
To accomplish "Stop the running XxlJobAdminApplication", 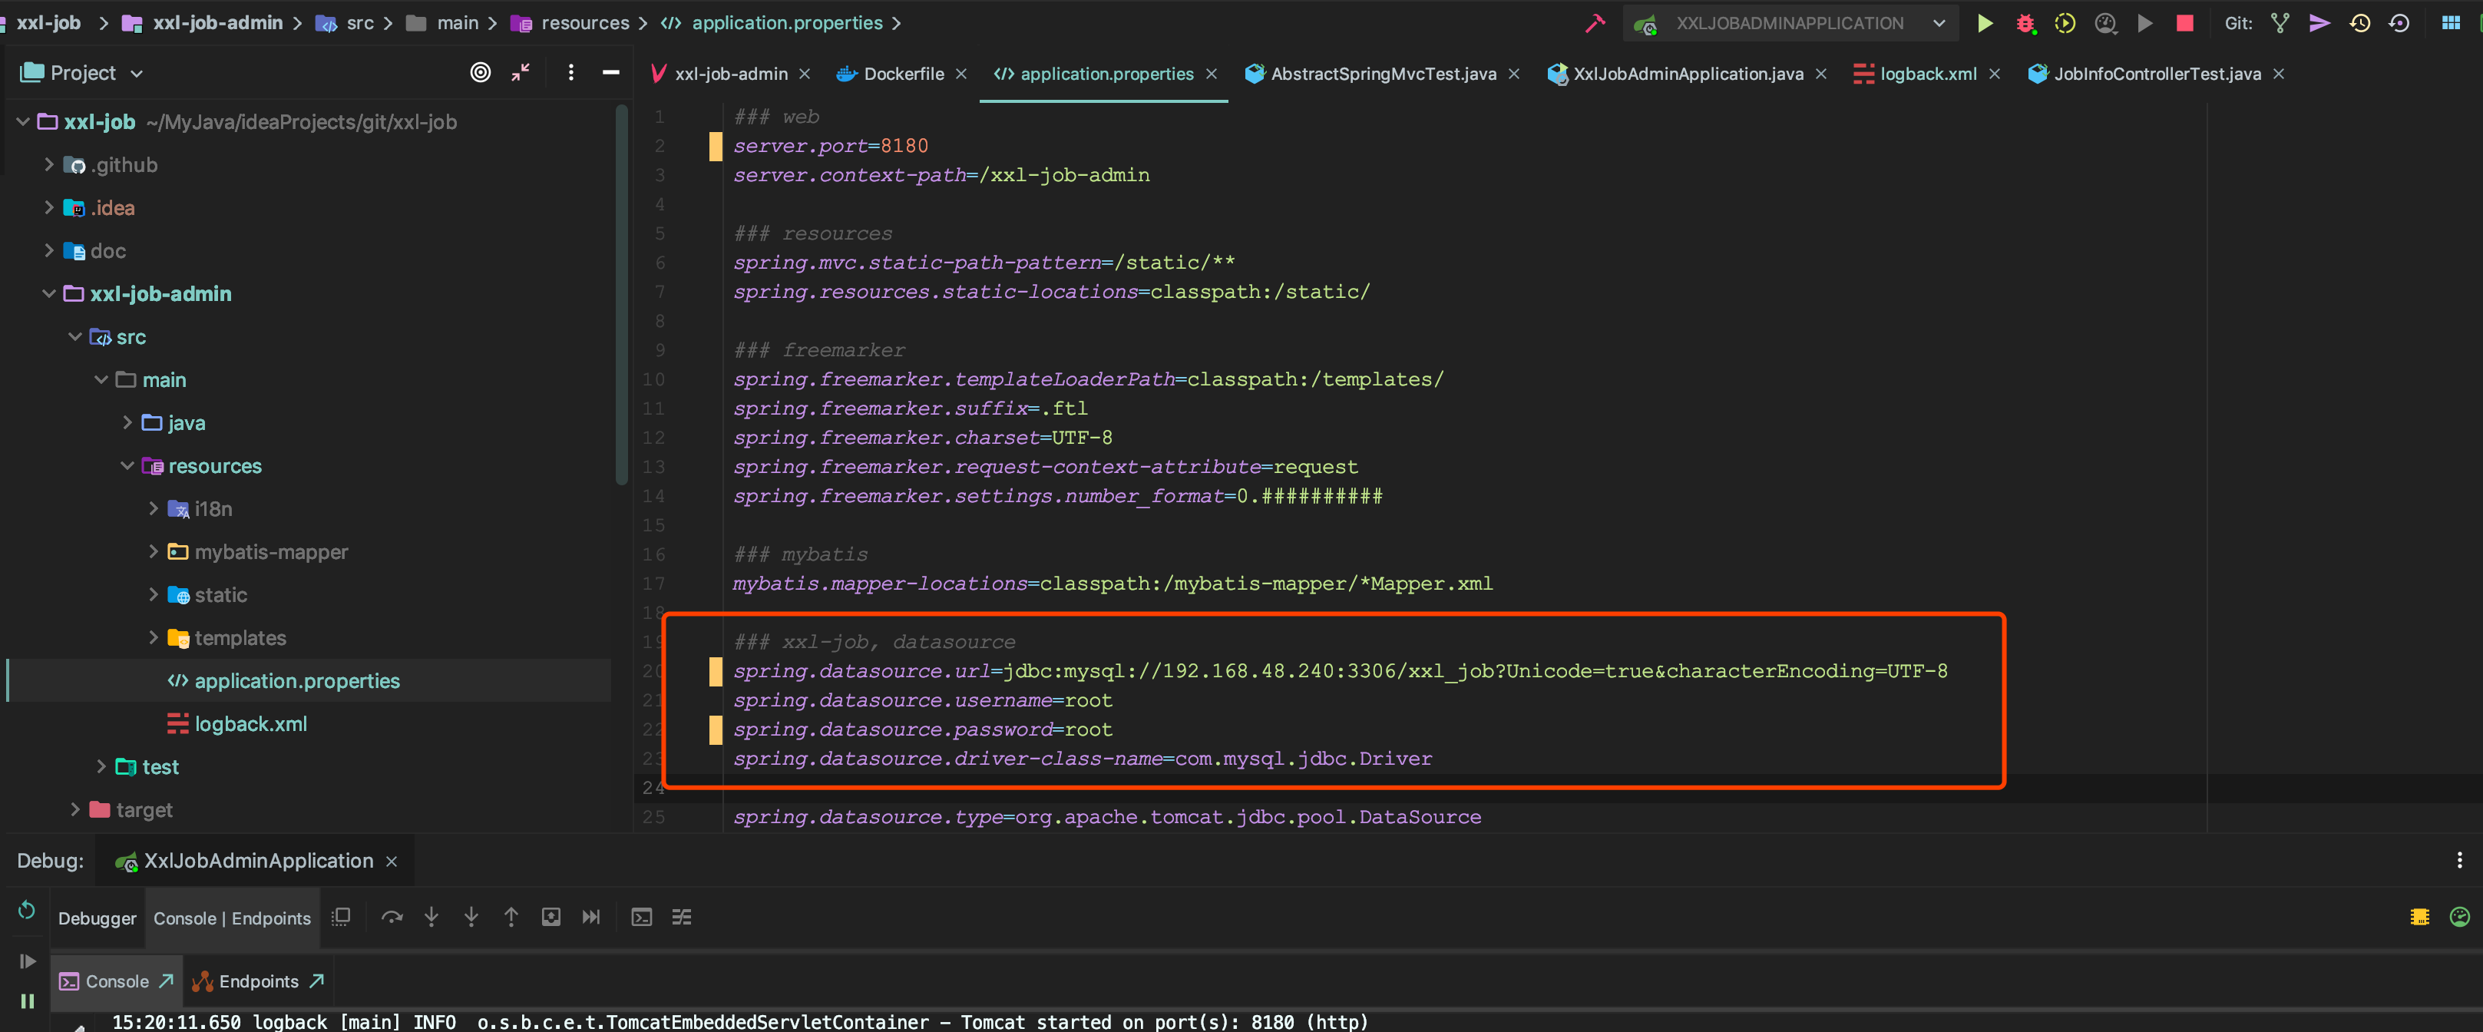I will [x=2184, y=23].
